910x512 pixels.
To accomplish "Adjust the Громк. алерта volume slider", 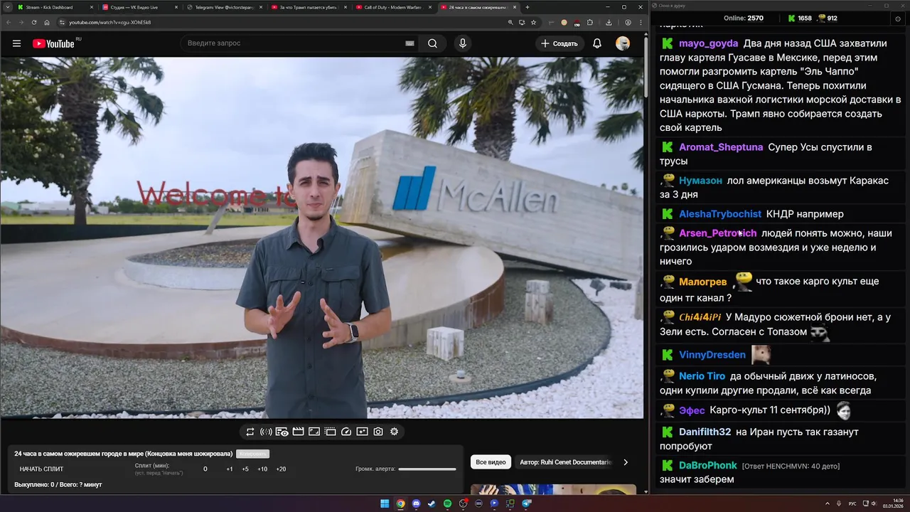I will pos(427,469).
